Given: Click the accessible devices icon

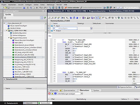Looking at the screenshot, I should click(105, 8).
